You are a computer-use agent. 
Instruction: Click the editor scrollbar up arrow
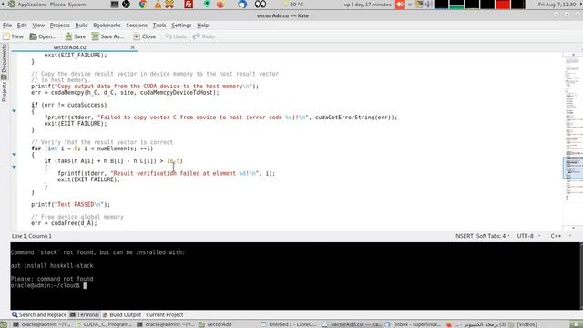pos(573,55)
